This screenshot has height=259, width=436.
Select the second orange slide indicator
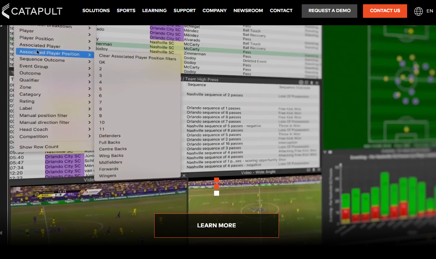[x=217, y=186]
